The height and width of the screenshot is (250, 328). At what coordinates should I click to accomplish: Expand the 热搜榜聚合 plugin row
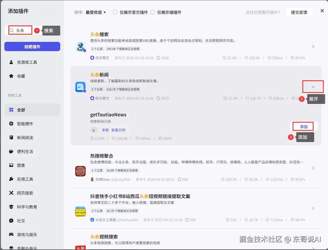tap(313, 168)
